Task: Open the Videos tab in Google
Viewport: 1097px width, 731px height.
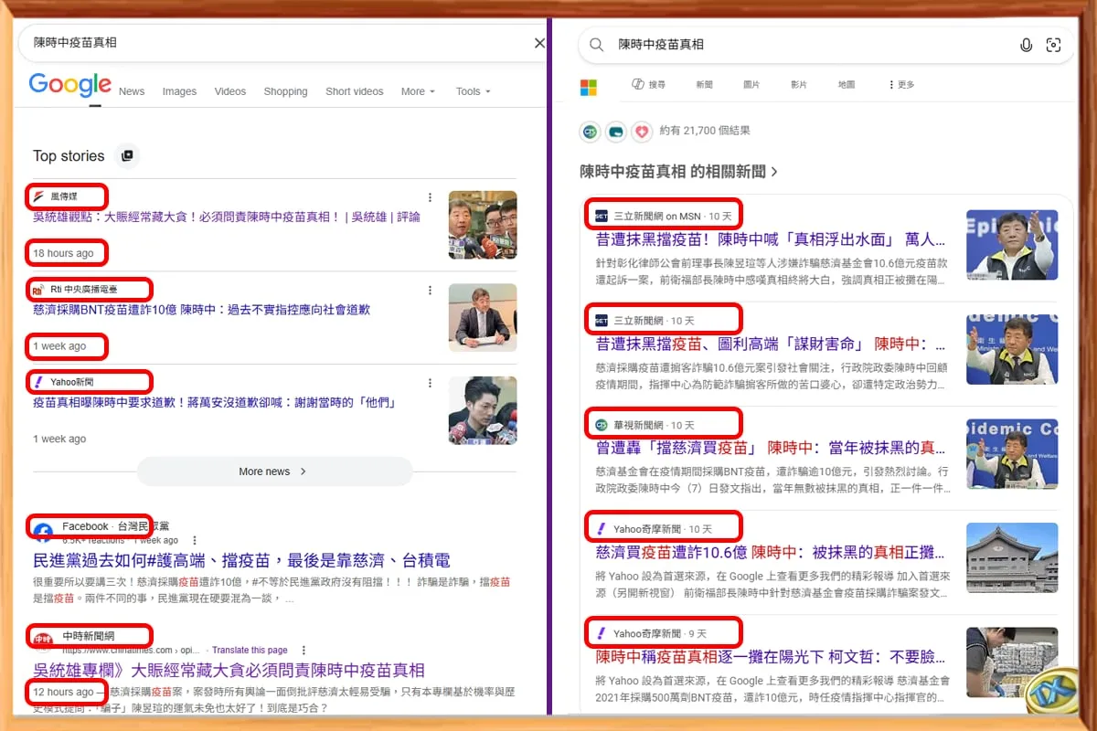Action: 230,91
